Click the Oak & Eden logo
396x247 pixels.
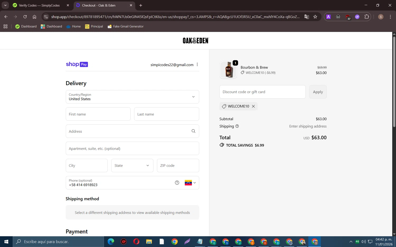pos(196,40)
